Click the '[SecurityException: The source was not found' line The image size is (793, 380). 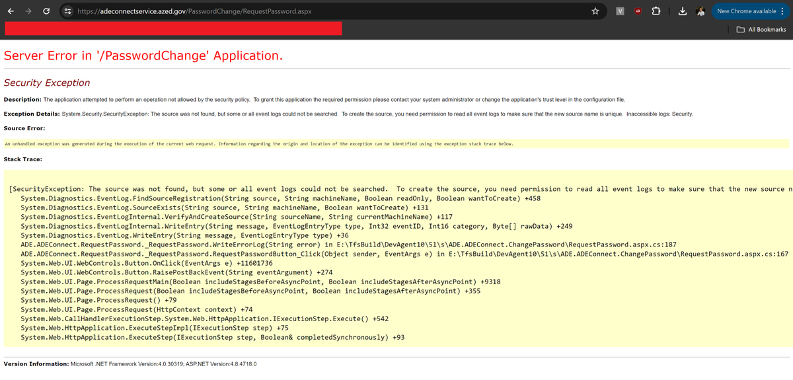click(400, 189)
